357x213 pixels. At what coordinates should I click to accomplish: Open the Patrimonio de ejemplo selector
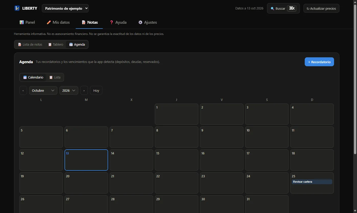[x=65, y=8]
